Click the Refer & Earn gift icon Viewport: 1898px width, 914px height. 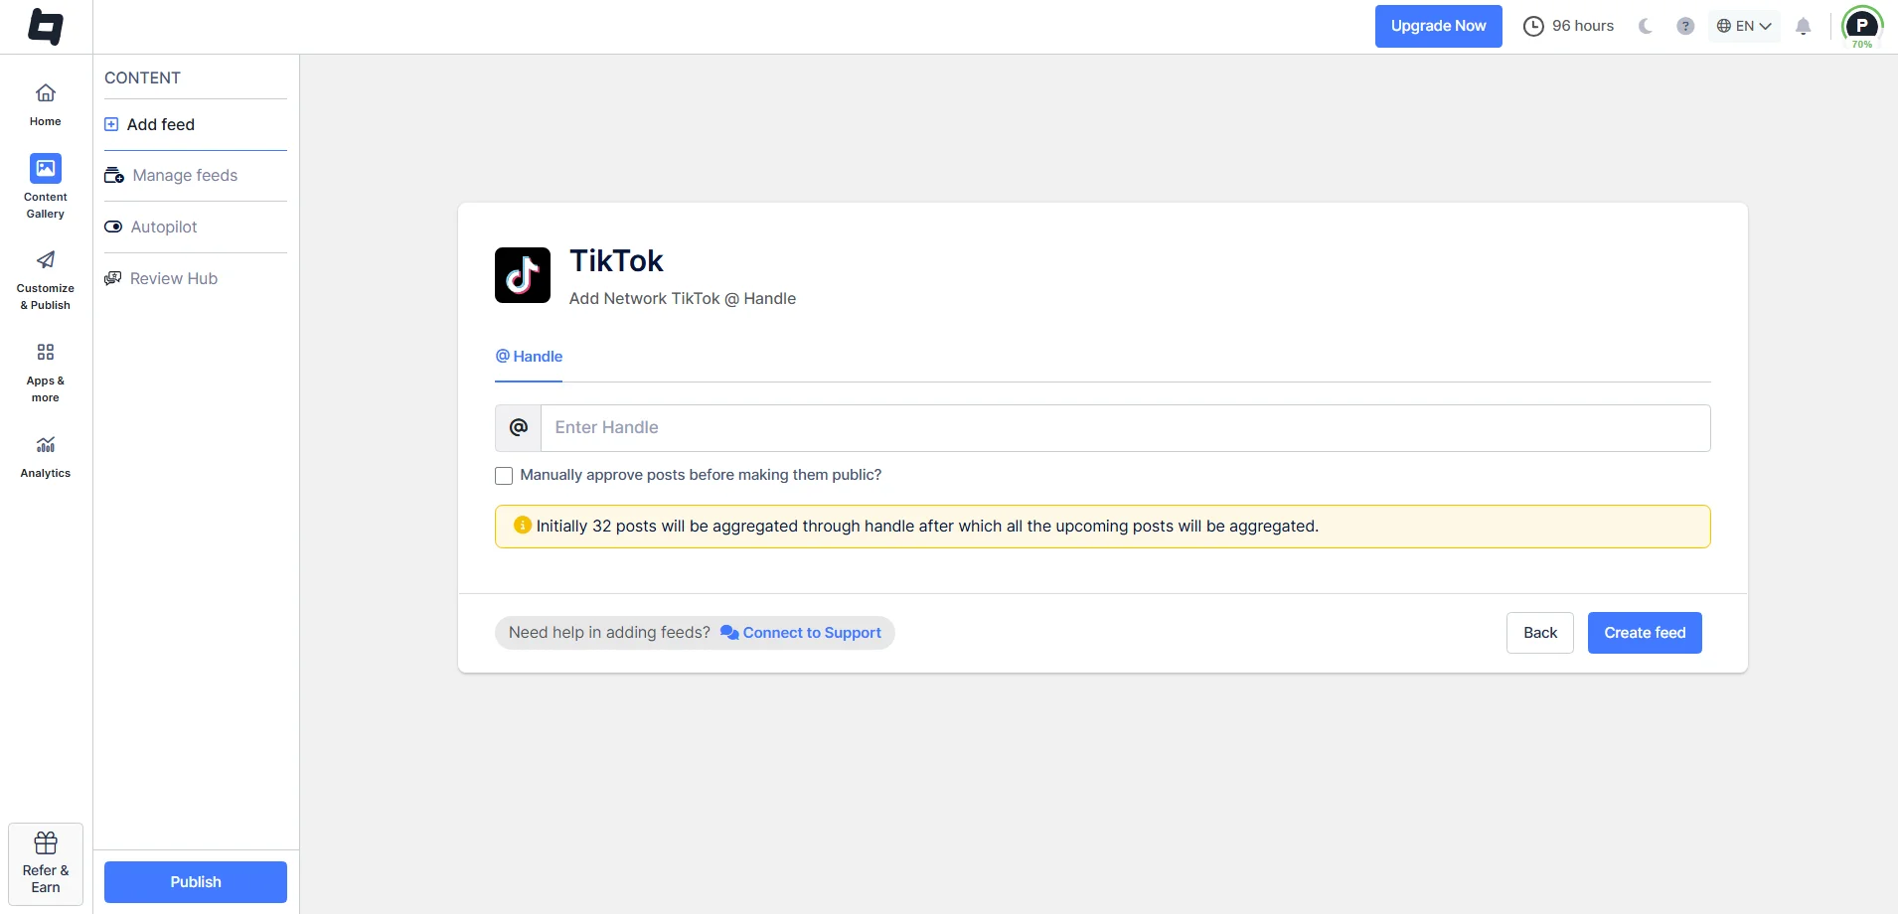[46, 843]
